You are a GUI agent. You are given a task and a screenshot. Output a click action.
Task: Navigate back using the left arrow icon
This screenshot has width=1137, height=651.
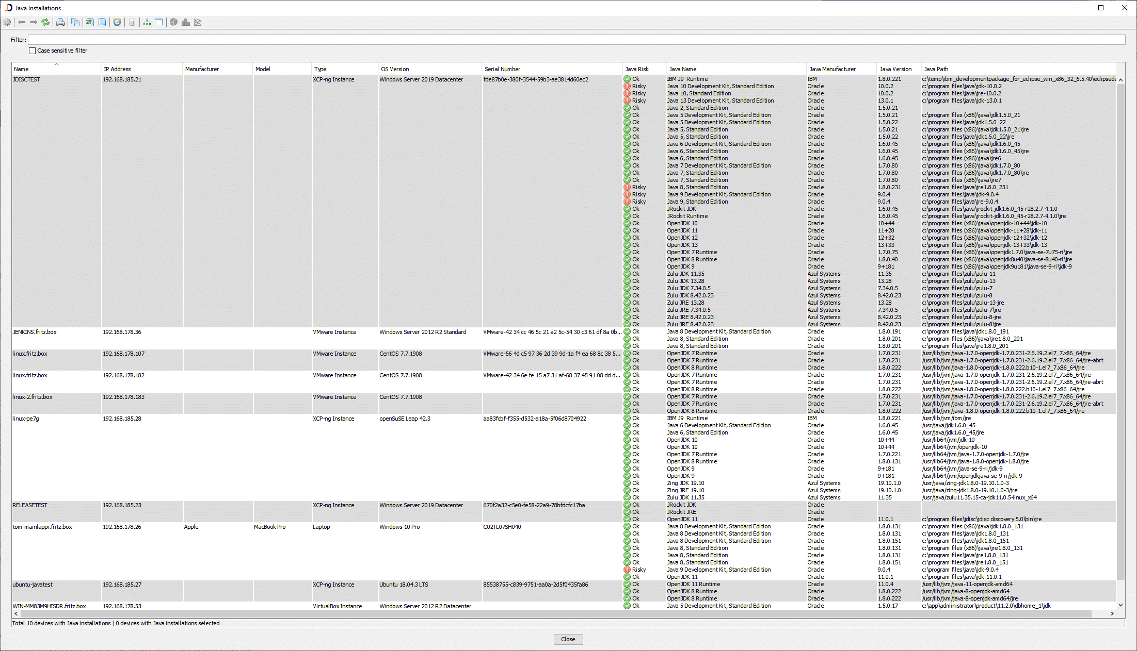(22, 22)
